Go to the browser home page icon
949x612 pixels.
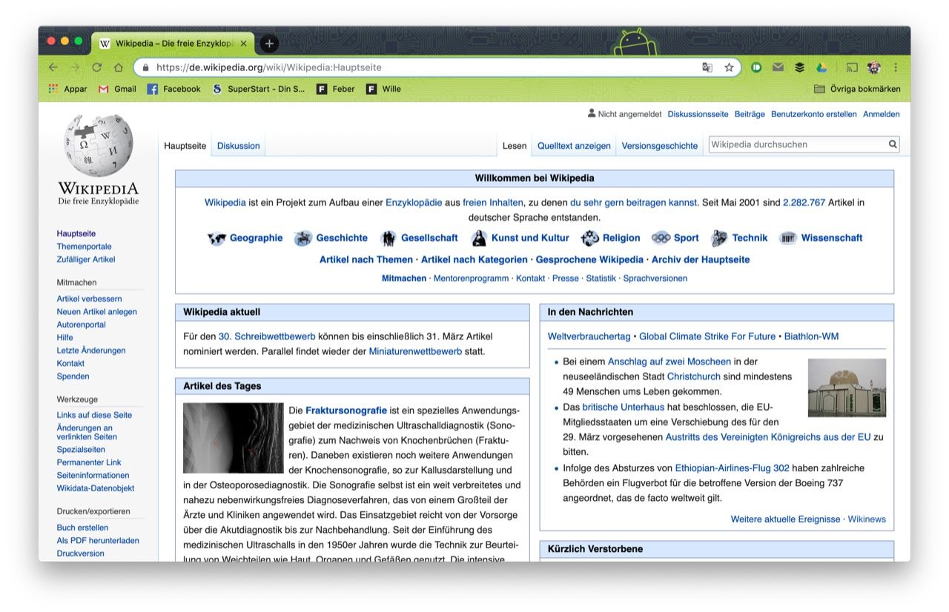118,67
